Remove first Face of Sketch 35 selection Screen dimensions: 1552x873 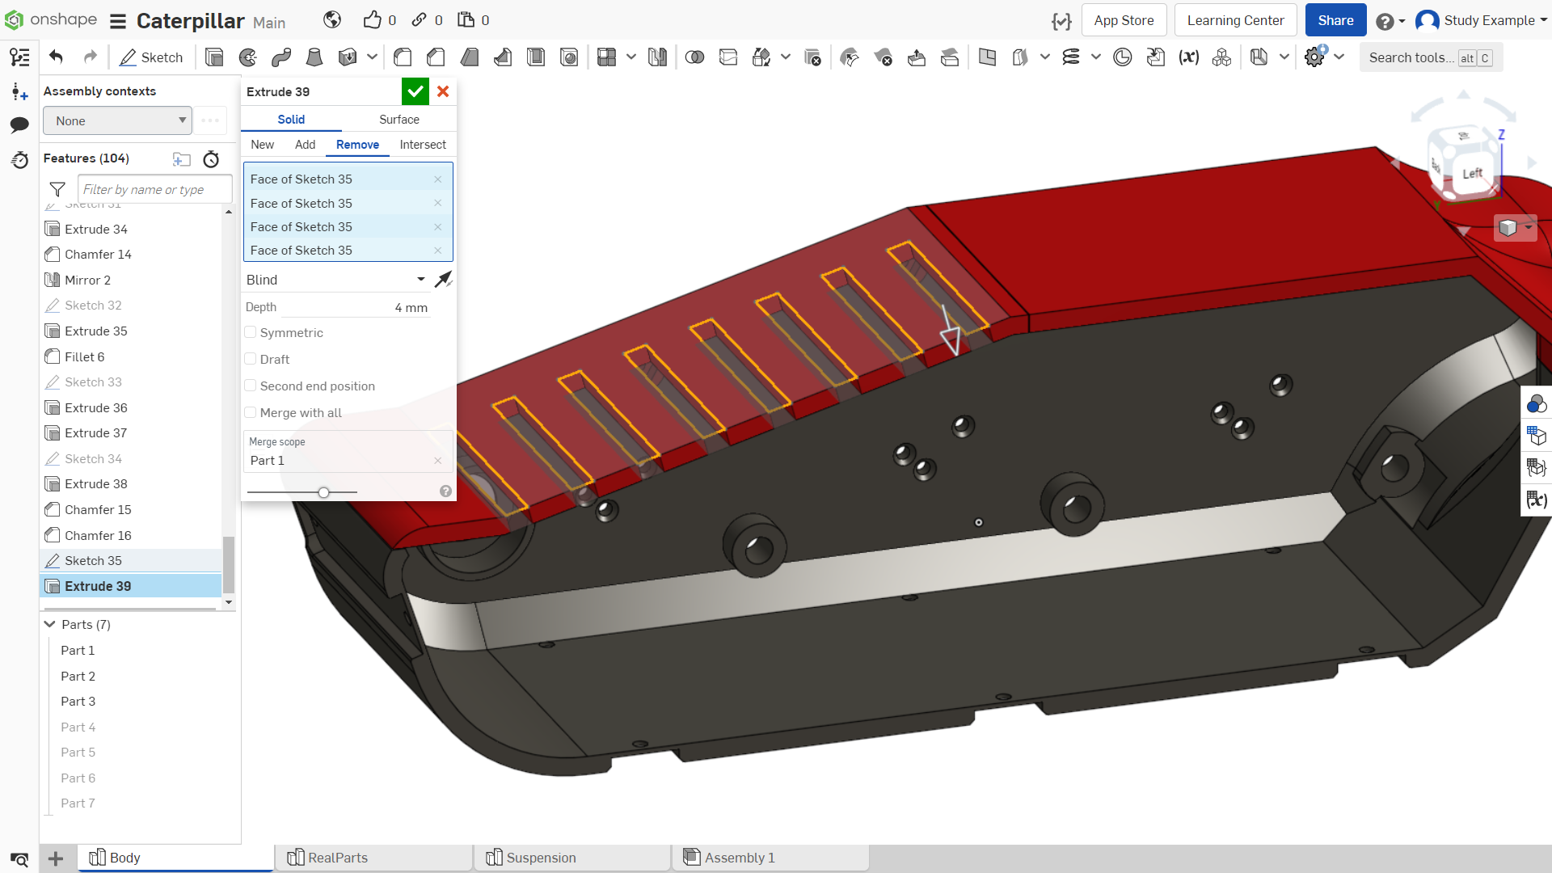tap(437, 179)
